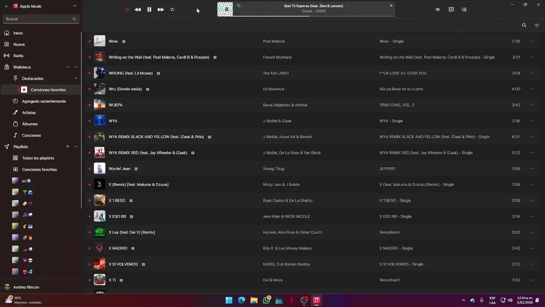Viewport: 545px width, 307px height.
Task: Open album JEFFERY
Action: (387, 168)
